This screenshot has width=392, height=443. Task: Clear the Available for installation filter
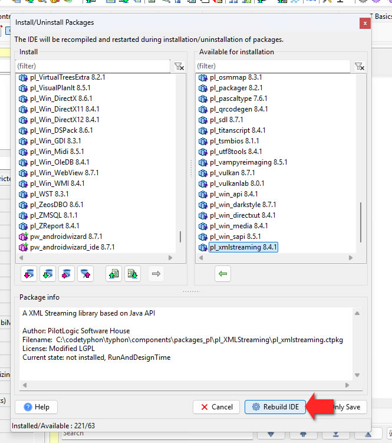pos(359,67)
